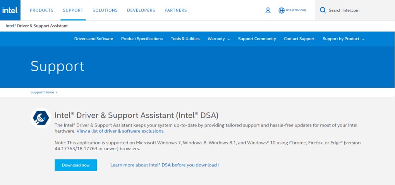The image size is (395, 185).
Task: Click the Download now button
Action: point(76,165)
